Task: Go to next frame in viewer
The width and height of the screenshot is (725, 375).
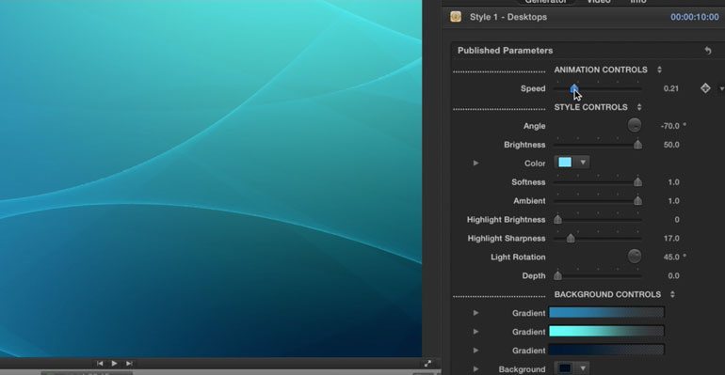Action: 129,364
